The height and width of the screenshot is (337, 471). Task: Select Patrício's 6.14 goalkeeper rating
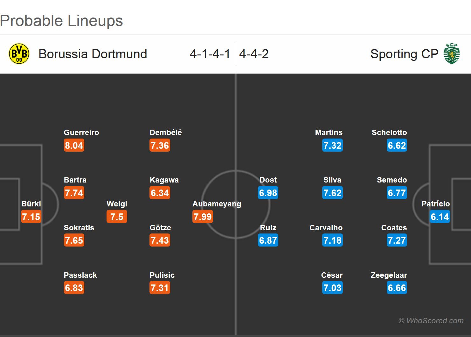pyautogui.click(x=440, y=217)
